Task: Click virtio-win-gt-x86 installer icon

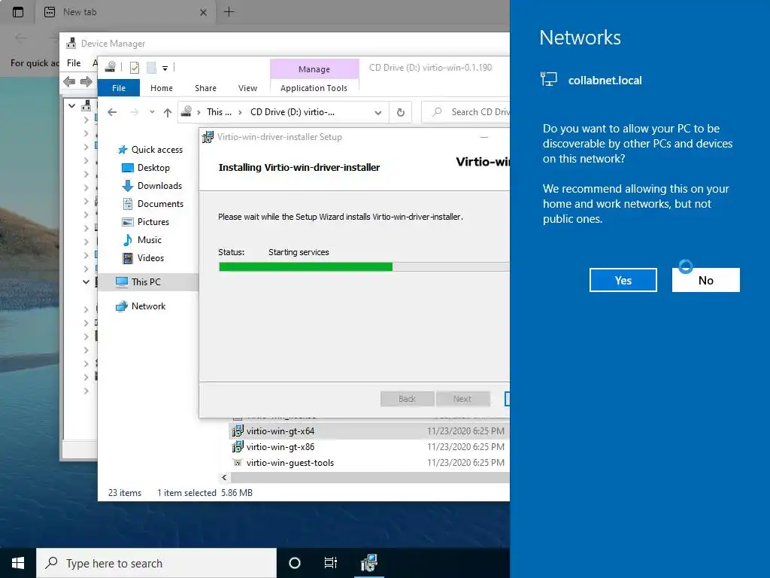Action: point(237,447)
